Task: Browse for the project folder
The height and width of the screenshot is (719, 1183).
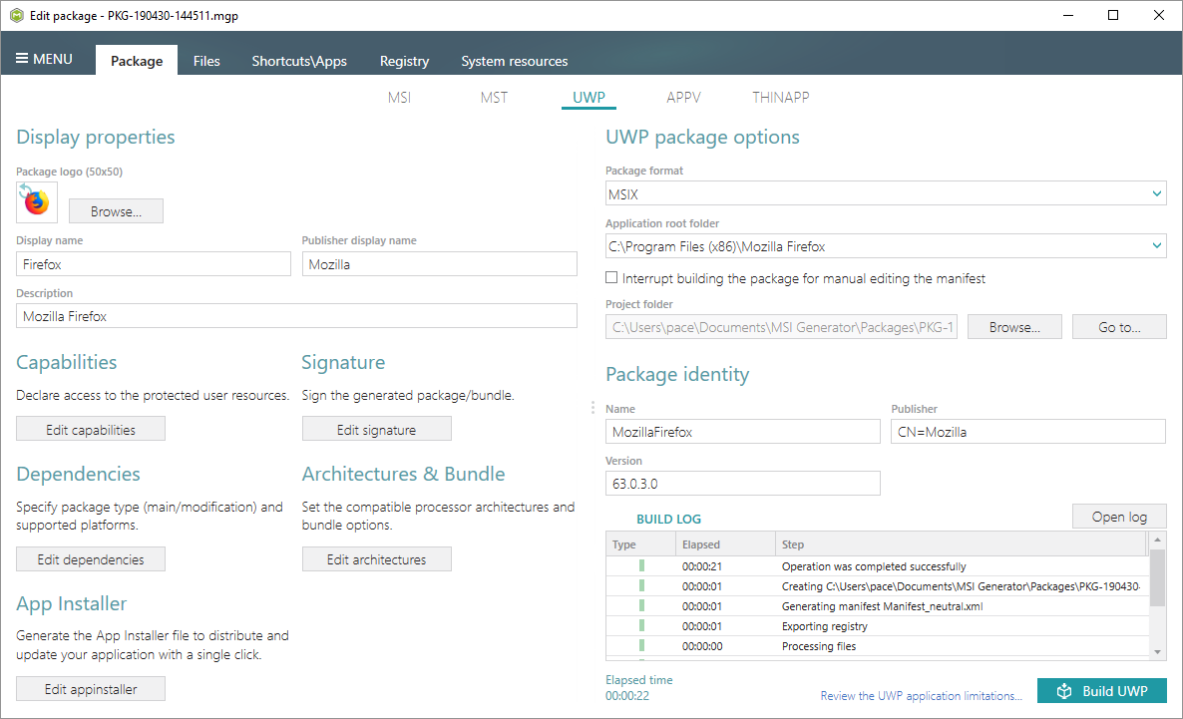Action: pyautogui.click(x=1014, y=327)
